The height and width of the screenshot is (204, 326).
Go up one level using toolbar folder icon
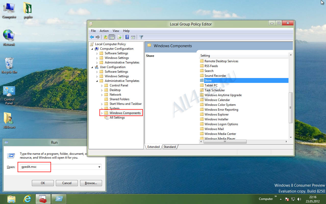[106, 37]
